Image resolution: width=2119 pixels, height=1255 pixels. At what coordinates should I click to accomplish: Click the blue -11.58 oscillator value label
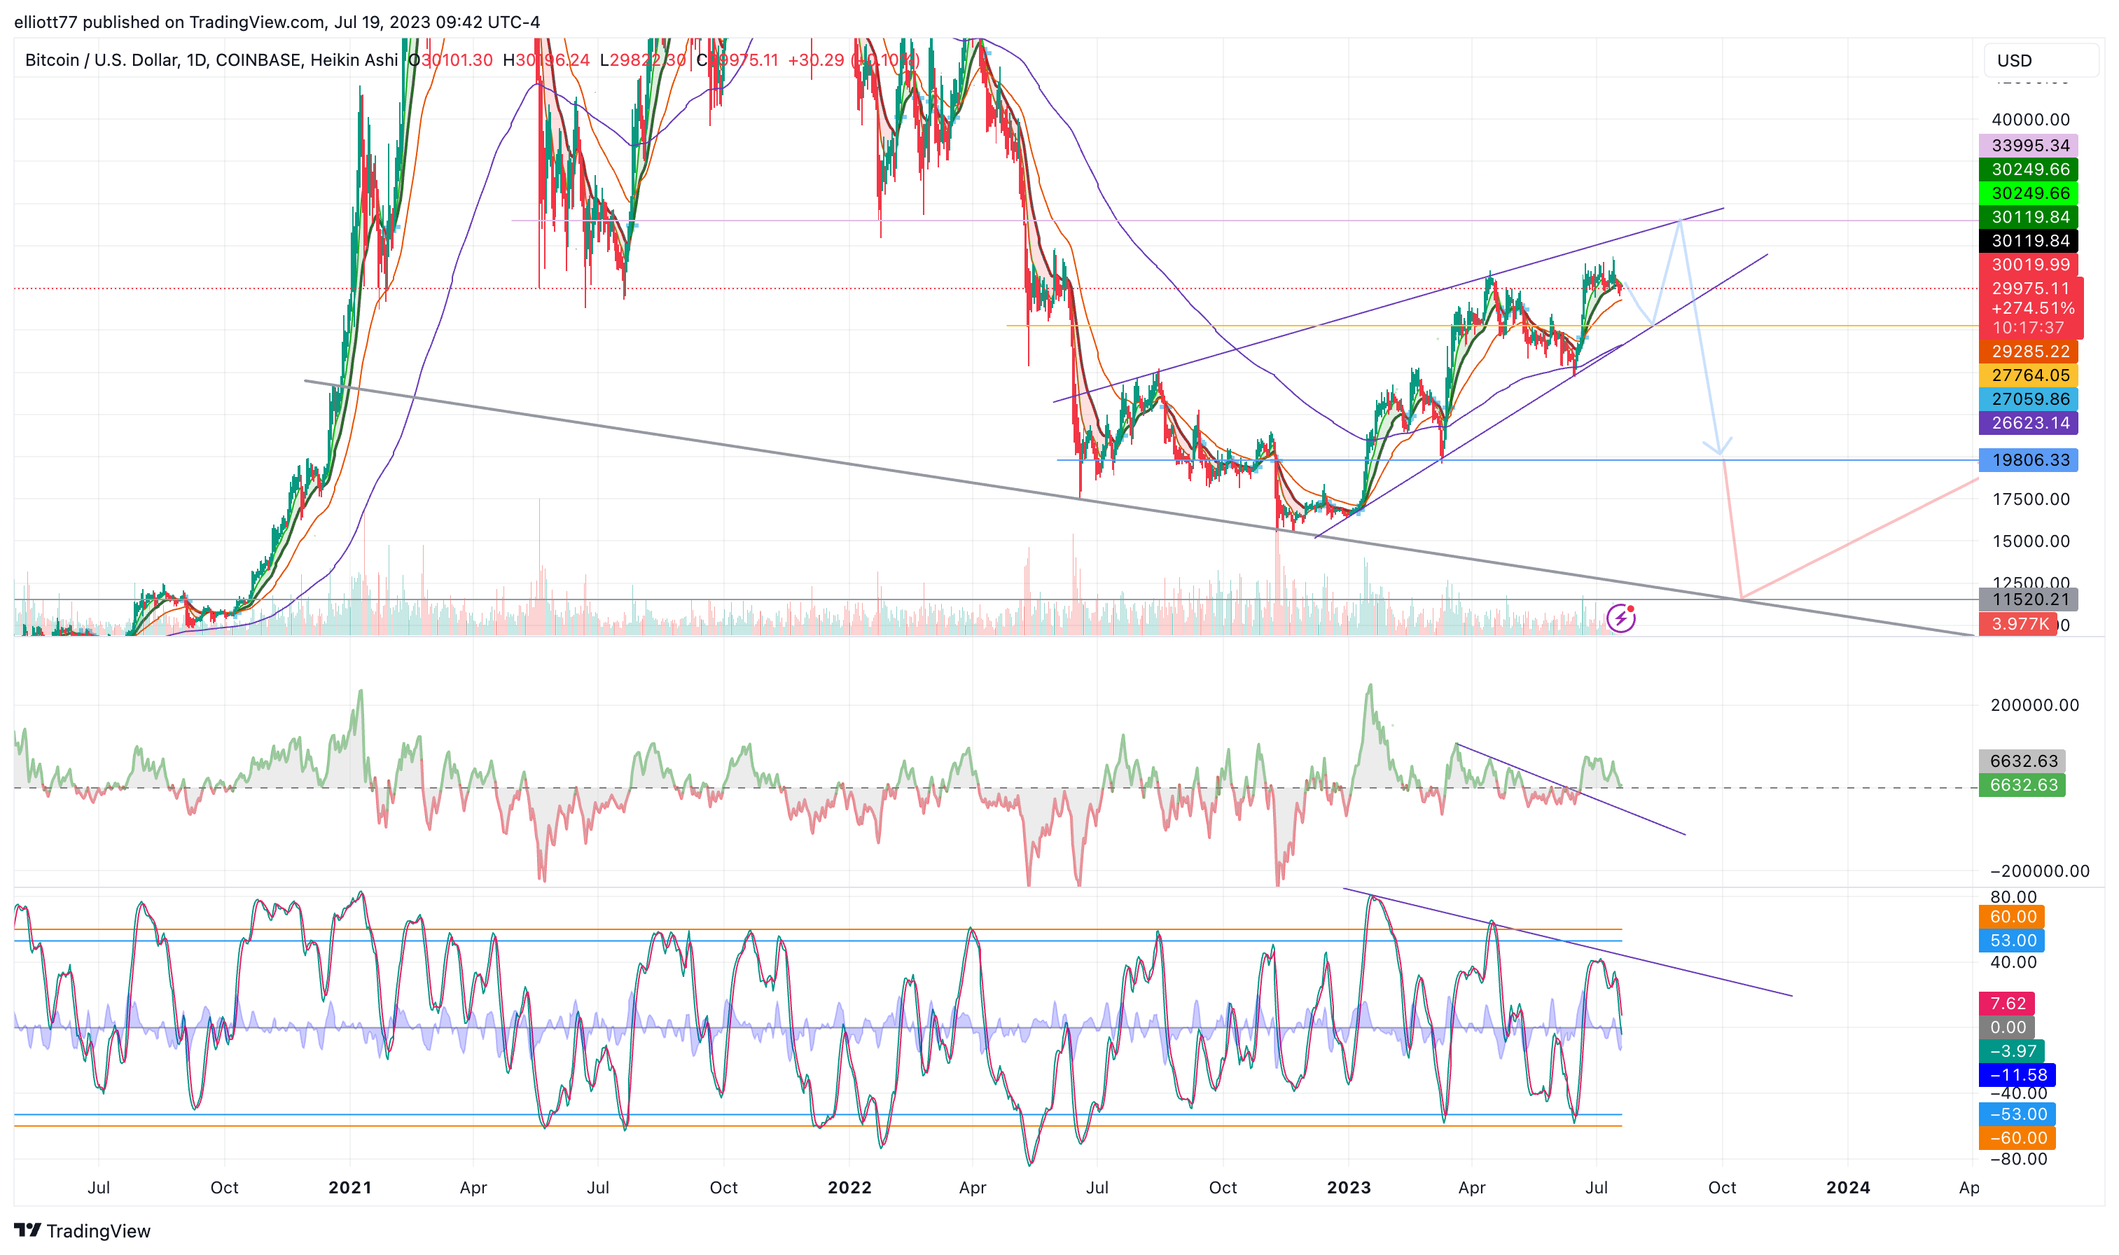[x=2017, y=1075]
